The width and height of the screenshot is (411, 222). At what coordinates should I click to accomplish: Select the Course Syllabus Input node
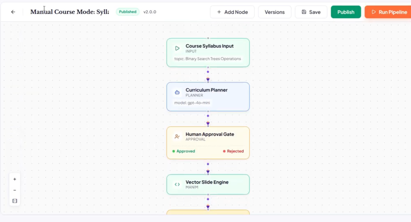[208, 53]
